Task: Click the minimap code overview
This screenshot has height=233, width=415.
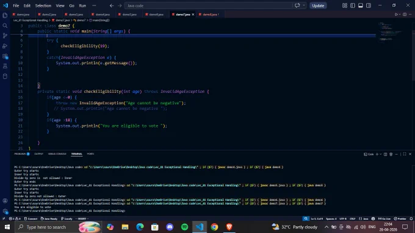Action: coord(389,32)
